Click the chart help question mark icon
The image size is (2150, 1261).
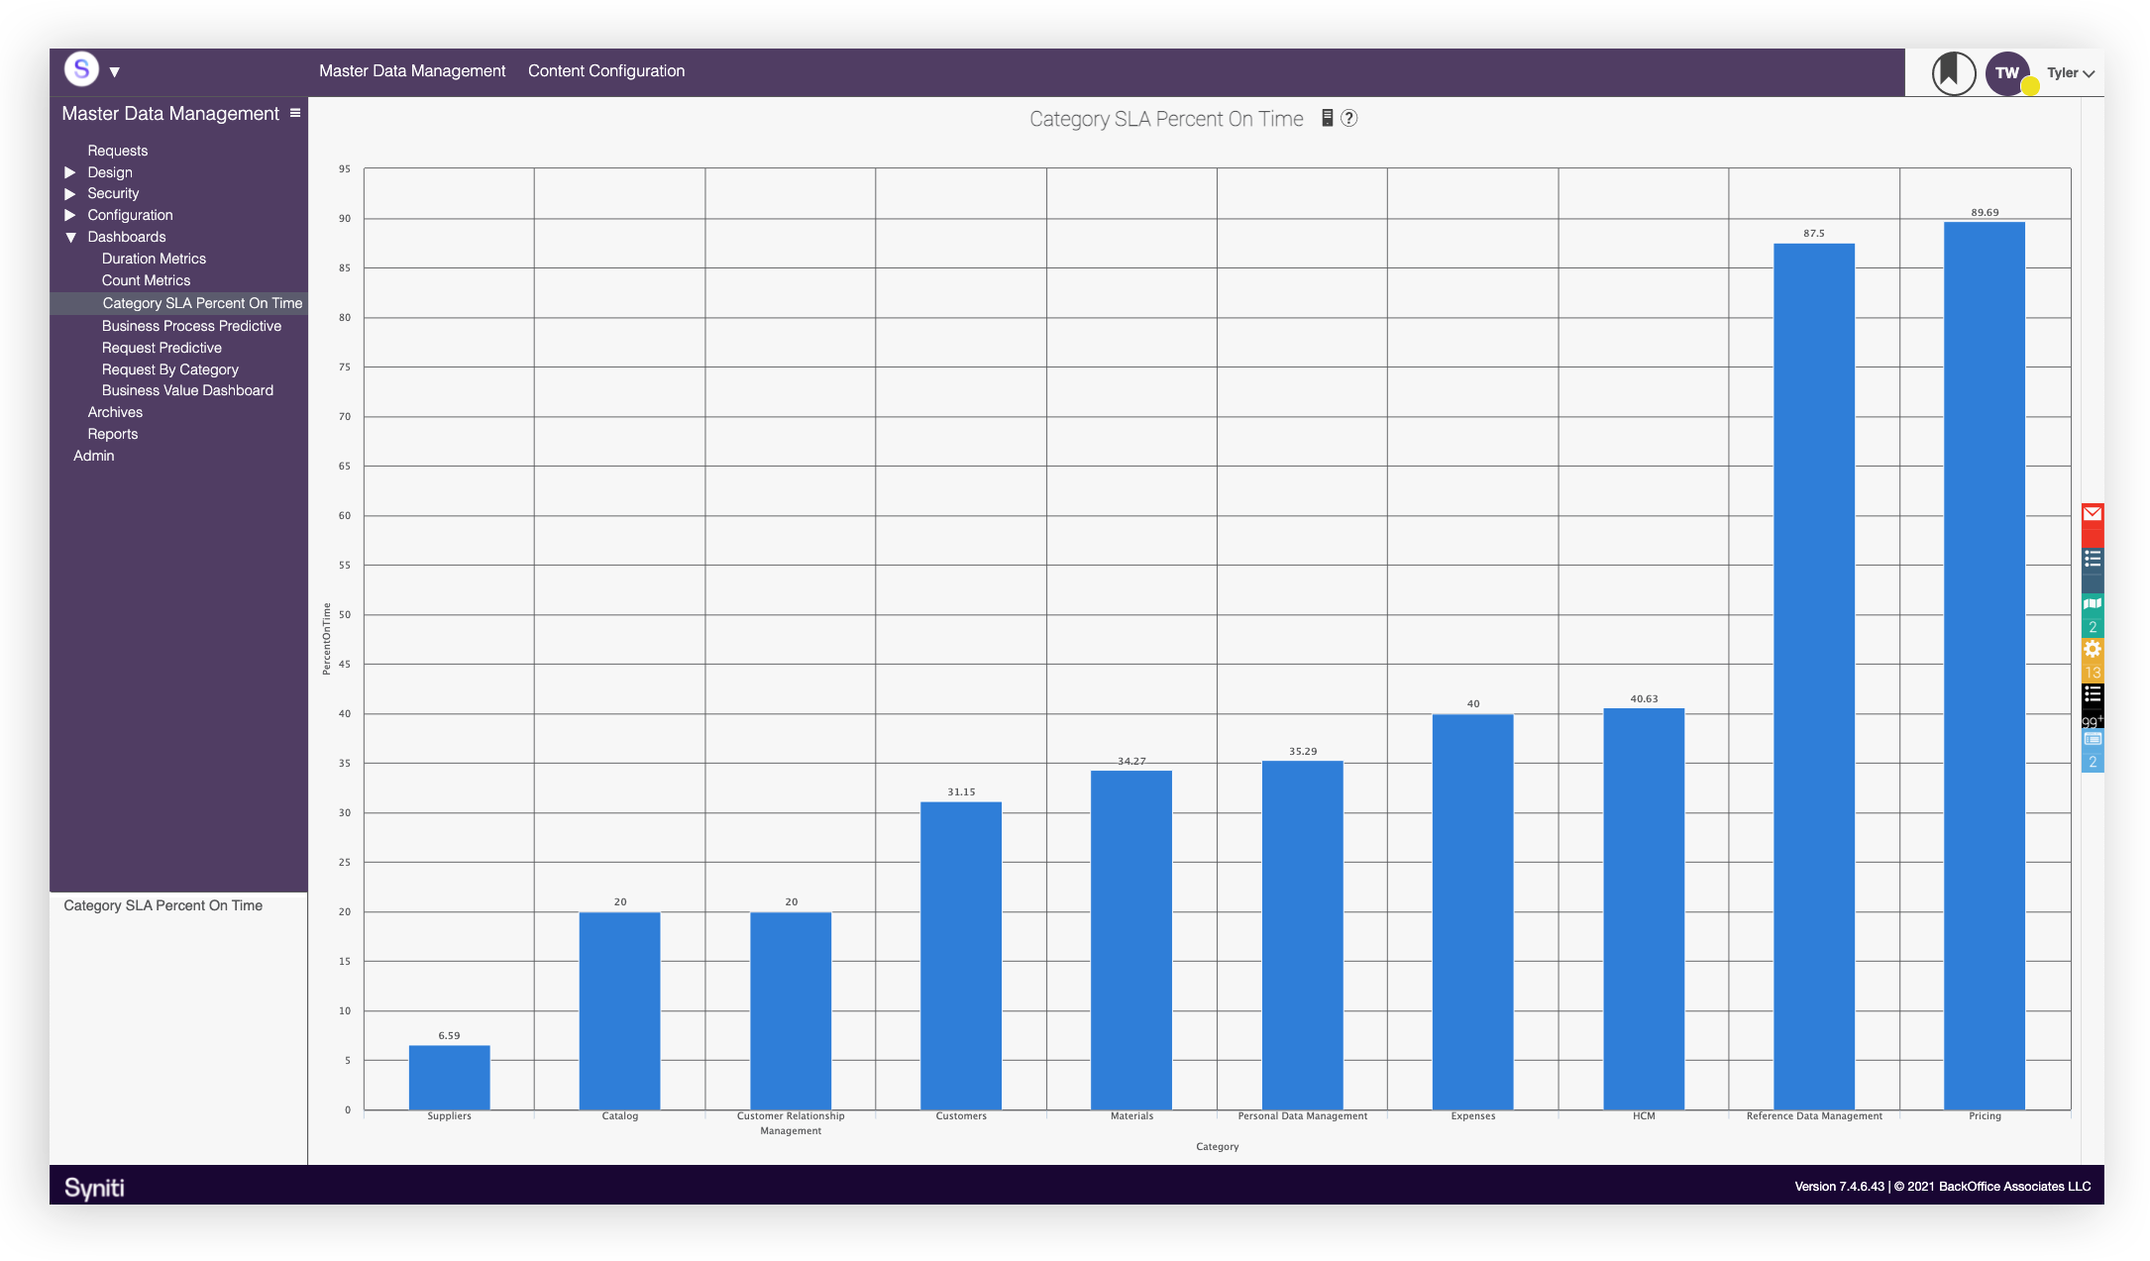coord(1348,118)
